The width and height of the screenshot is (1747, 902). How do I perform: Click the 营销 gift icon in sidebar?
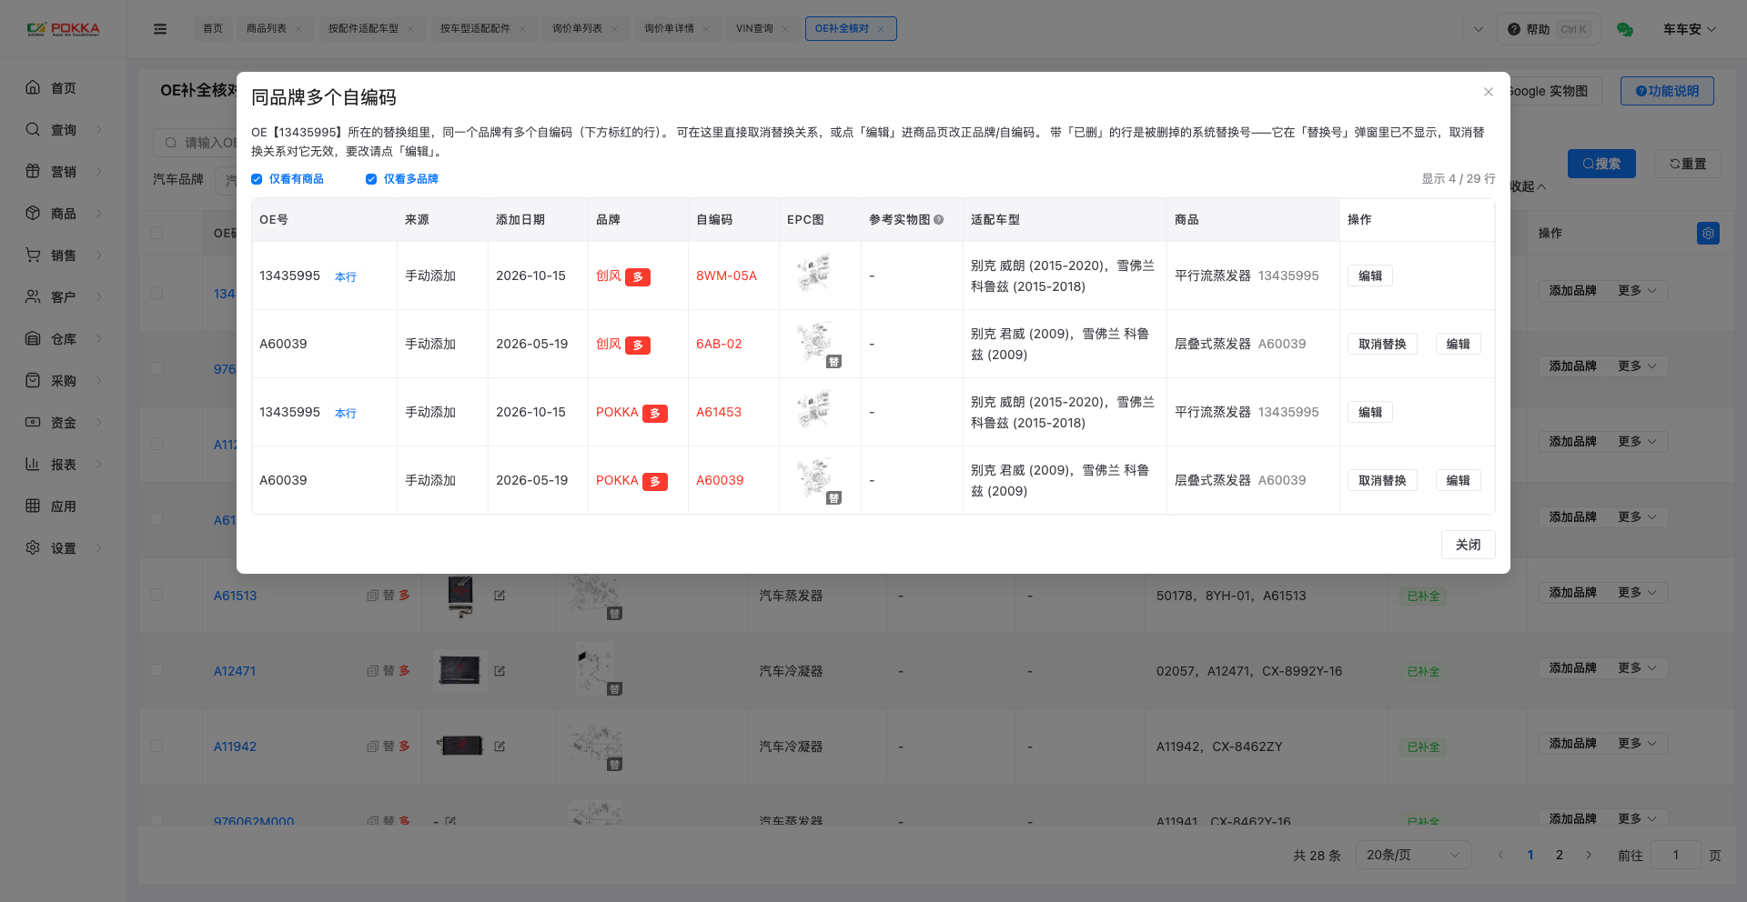click(x=33, y=171)
